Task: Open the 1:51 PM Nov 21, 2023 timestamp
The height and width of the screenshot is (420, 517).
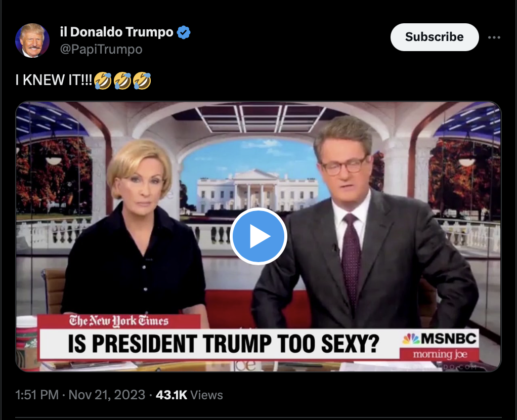Action: [x=80, y=395]
